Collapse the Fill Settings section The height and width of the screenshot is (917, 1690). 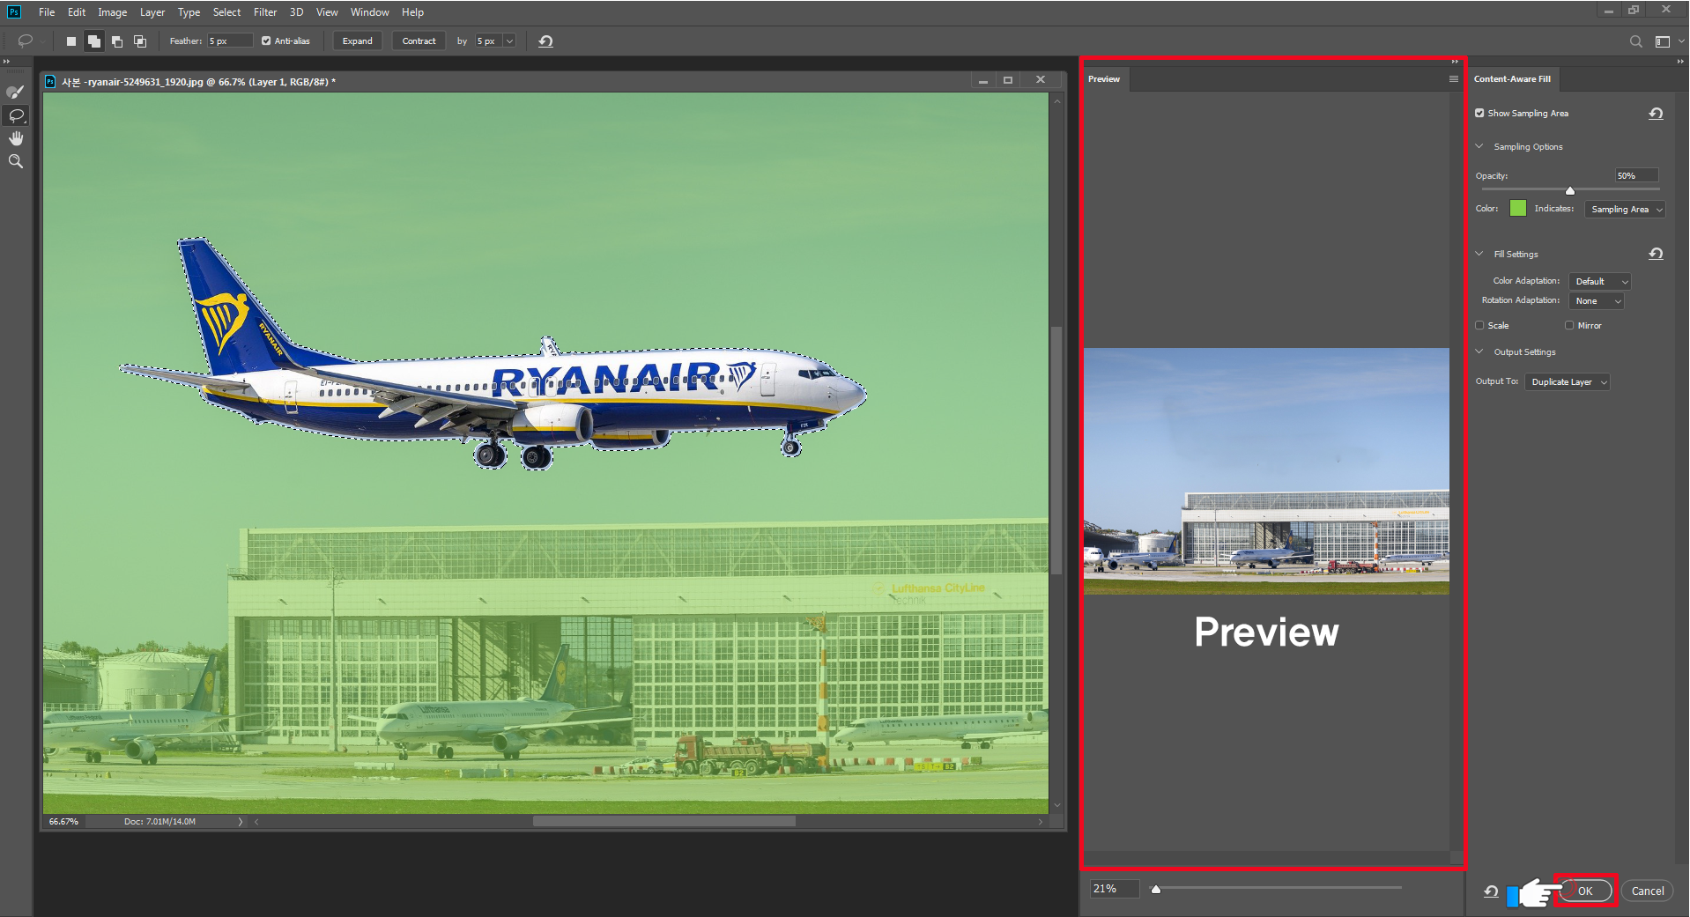tap(1479, 254)
